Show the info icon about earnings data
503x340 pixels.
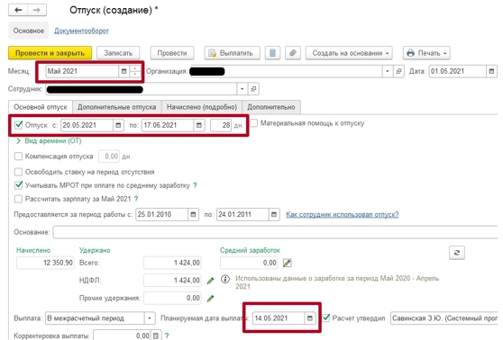[x=225, y=279]
